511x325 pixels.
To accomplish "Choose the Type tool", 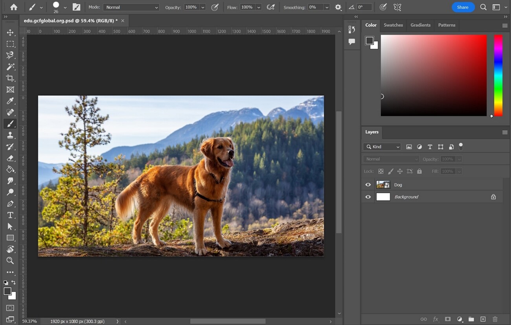I will 10,215.
